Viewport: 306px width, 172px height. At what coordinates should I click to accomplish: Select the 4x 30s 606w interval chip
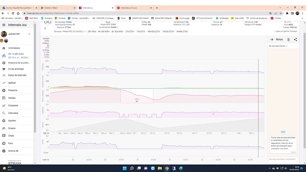click(104, 31)
